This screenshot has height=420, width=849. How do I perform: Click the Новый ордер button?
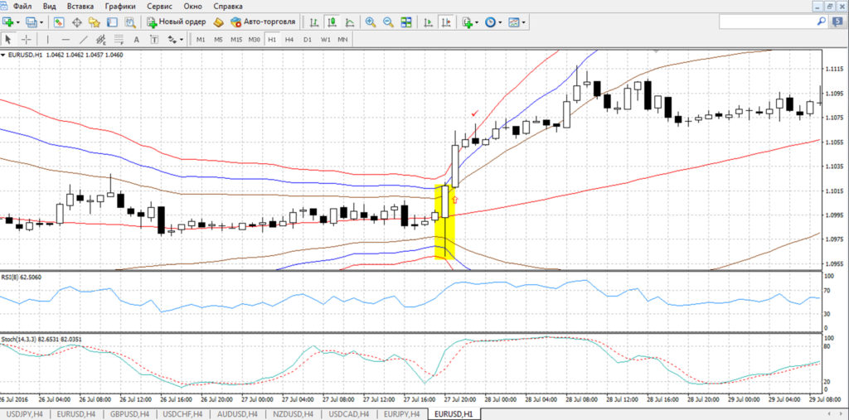click(177, 22)
